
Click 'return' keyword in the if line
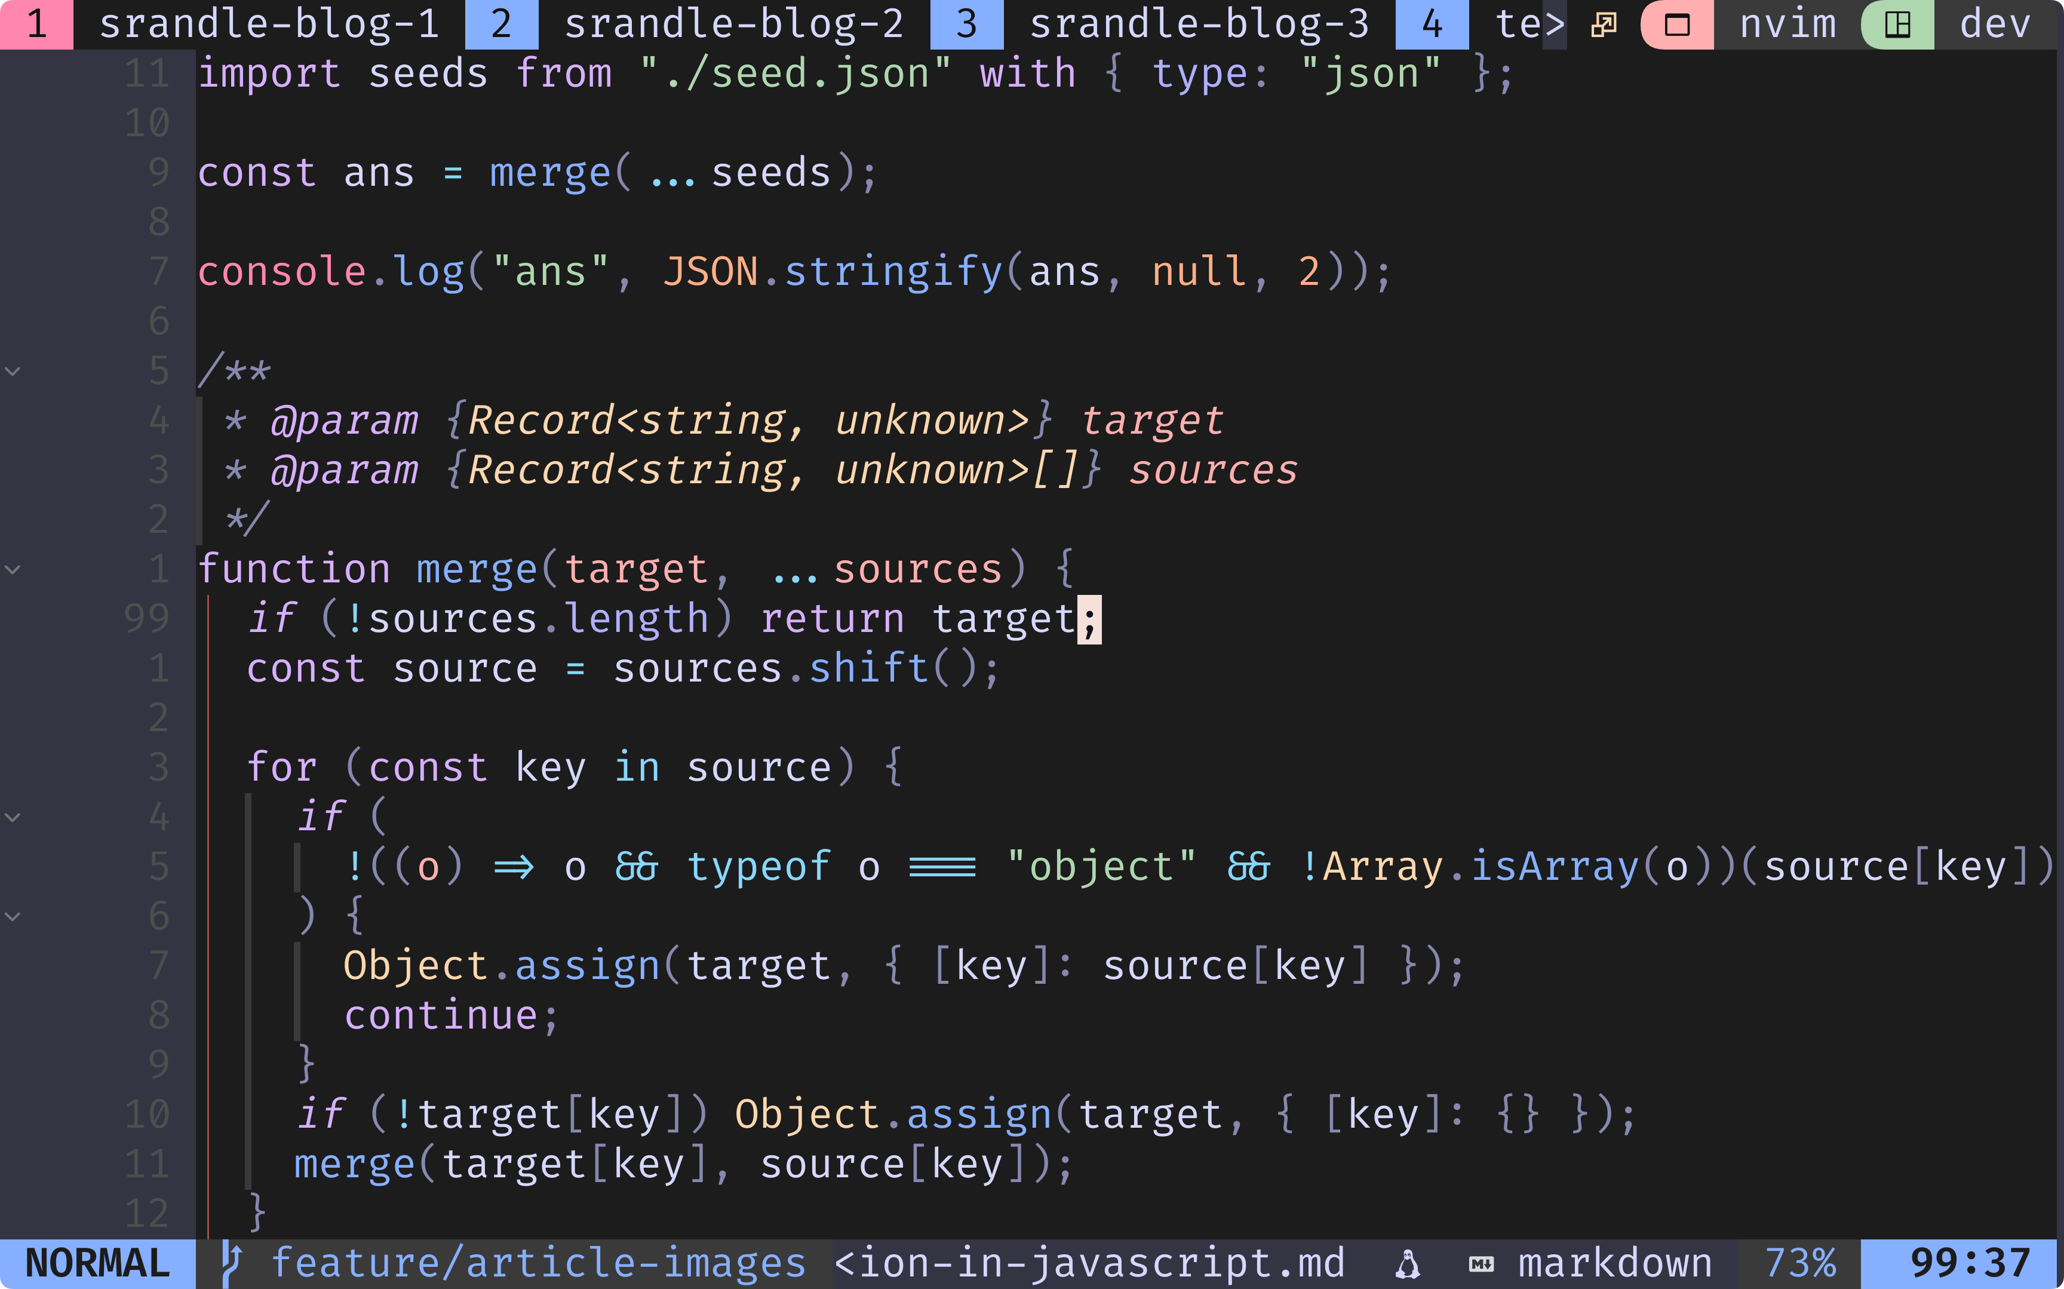pos(833,619)
